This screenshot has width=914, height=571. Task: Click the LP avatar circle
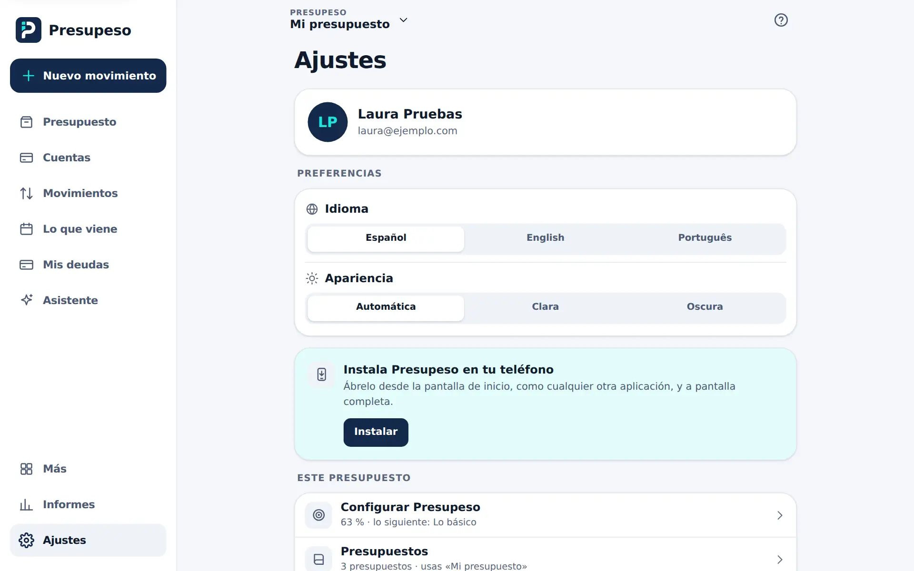coord(328,122)
